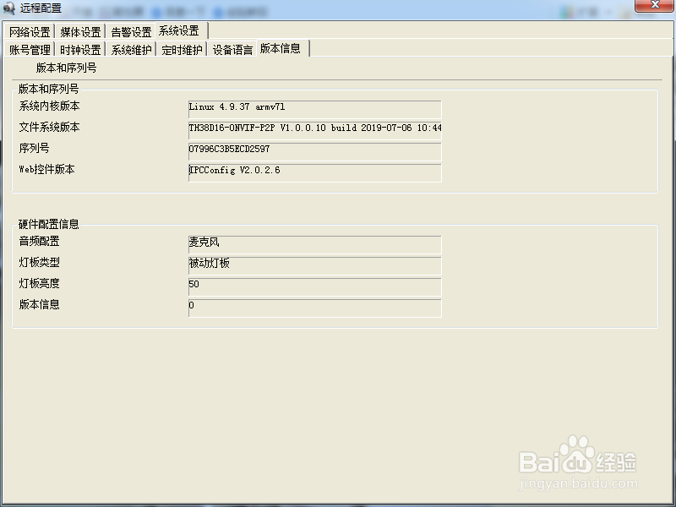Switch to the 网络设置 tab
The width and height of the screenshot is (676, 507).
pos(29,30)
